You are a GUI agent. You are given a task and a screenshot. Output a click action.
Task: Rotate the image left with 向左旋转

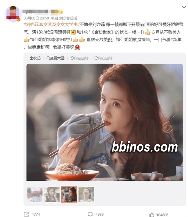(80, 58)
